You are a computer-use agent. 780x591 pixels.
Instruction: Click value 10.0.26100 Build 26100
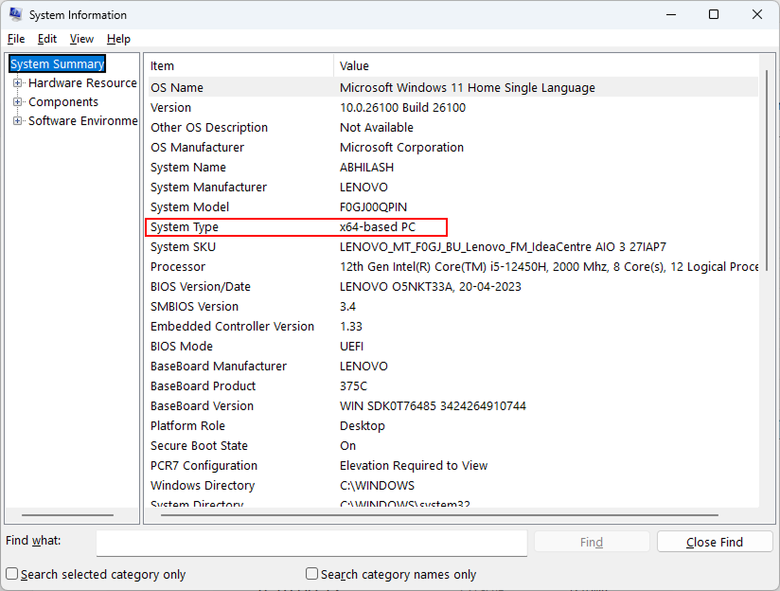tap(402, 108)
